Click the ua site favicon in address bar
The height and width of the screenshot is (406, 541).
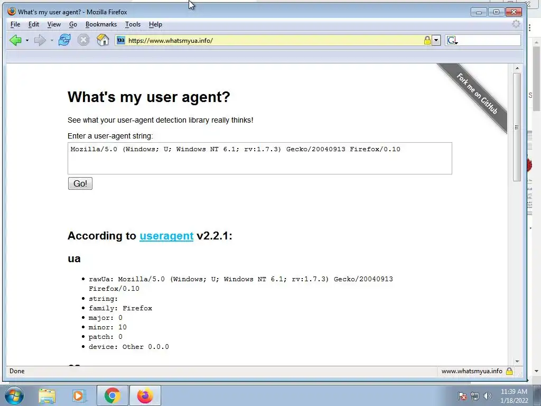tap(121, 40)
